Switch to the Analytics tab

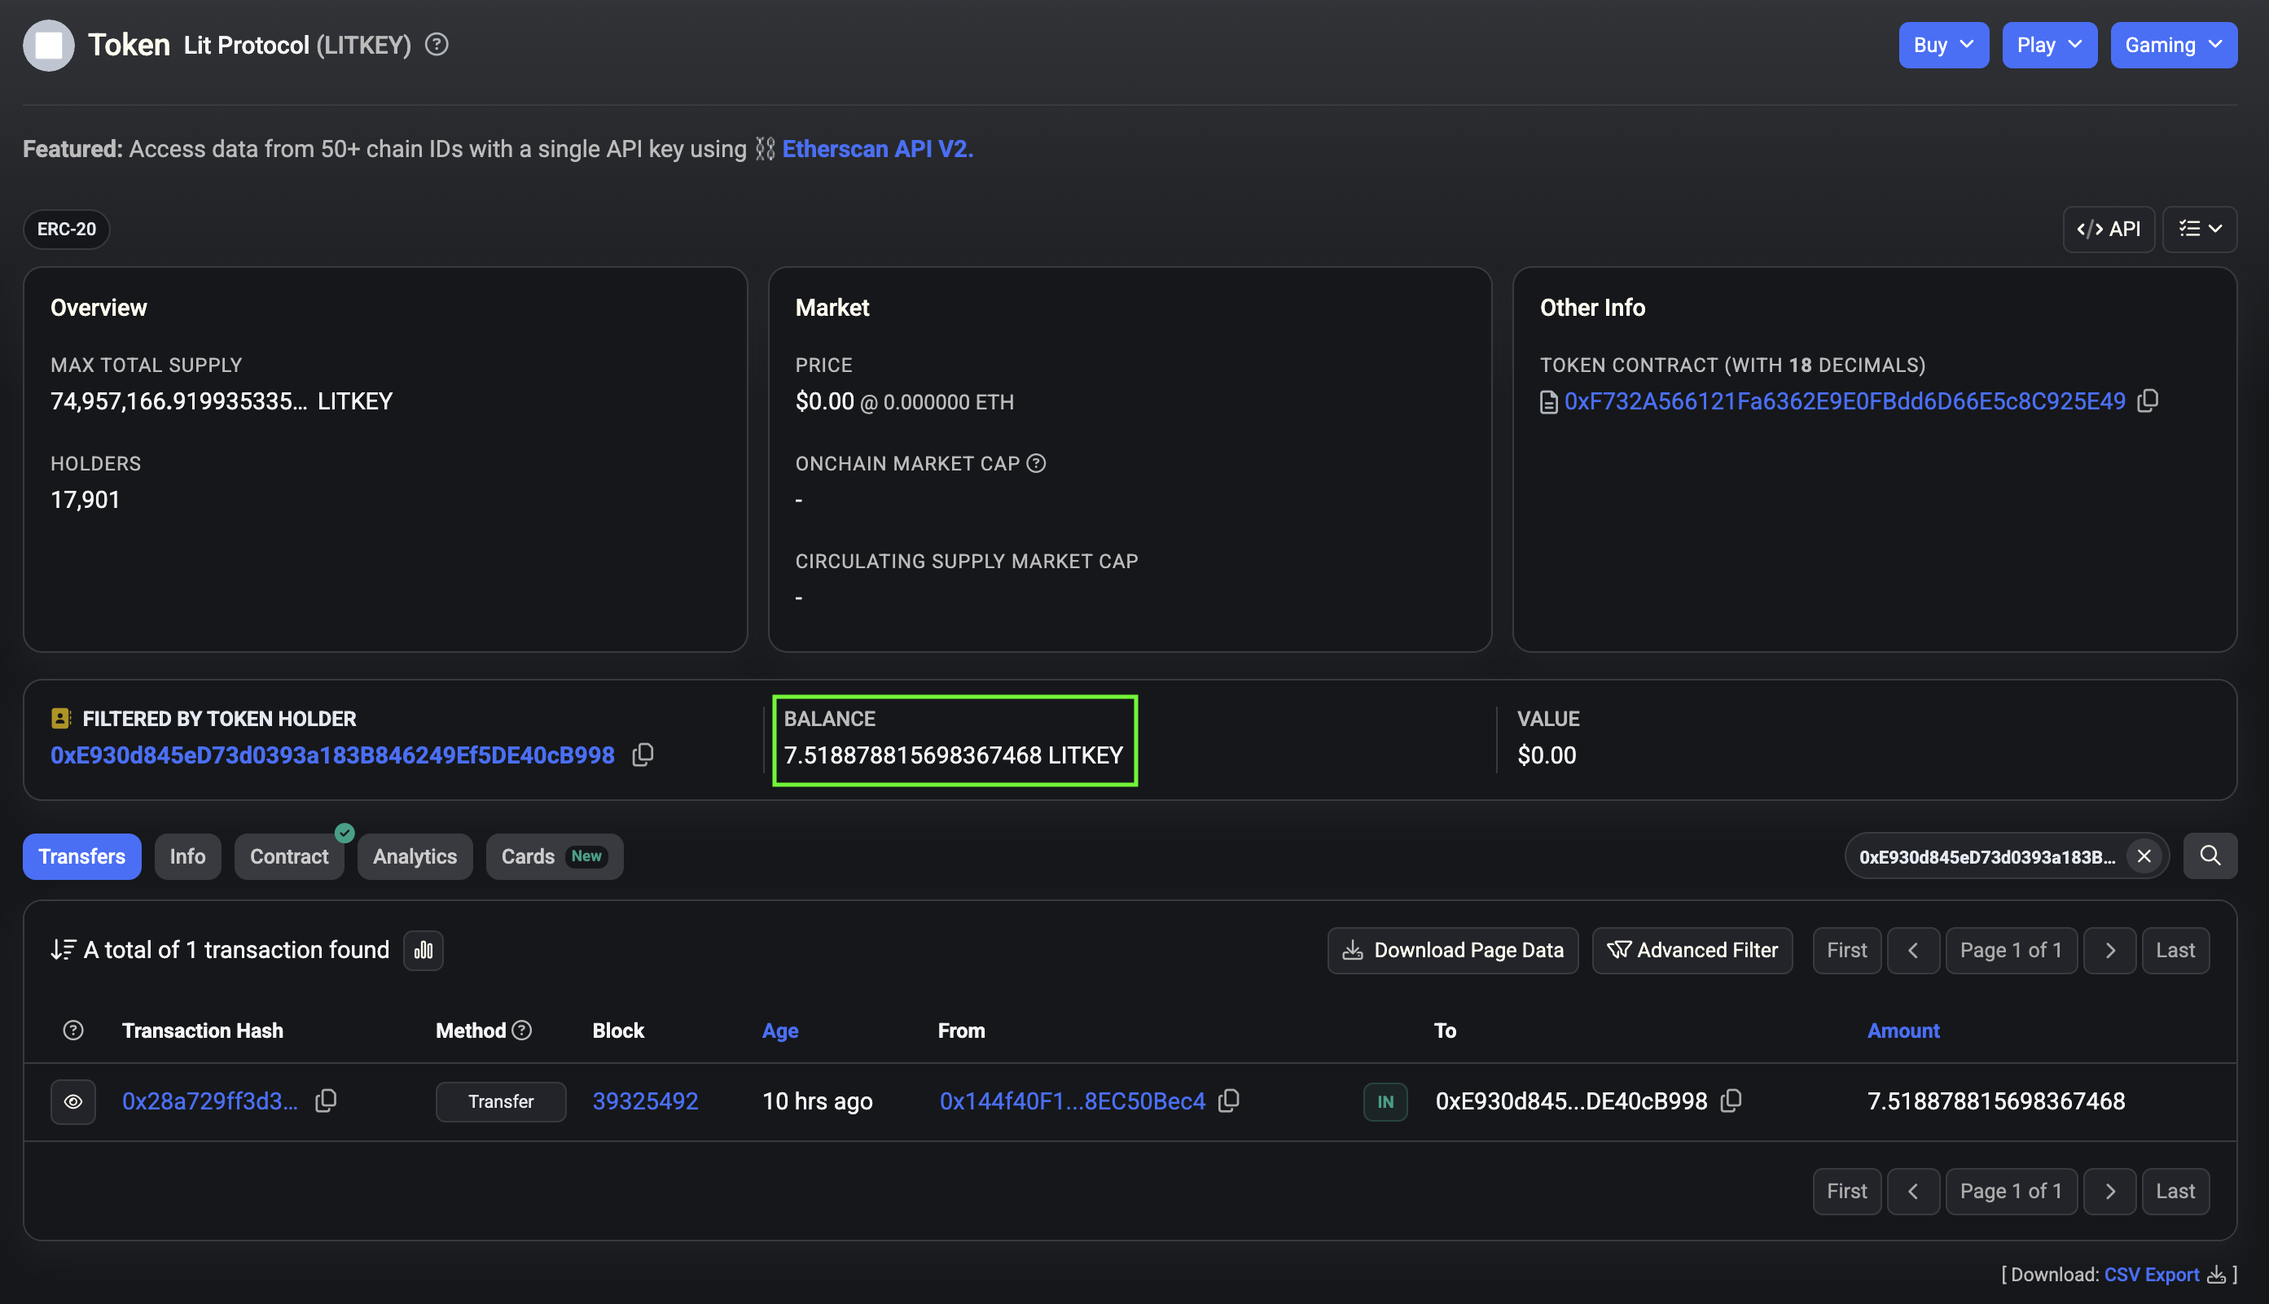click(x=415, y=856)
